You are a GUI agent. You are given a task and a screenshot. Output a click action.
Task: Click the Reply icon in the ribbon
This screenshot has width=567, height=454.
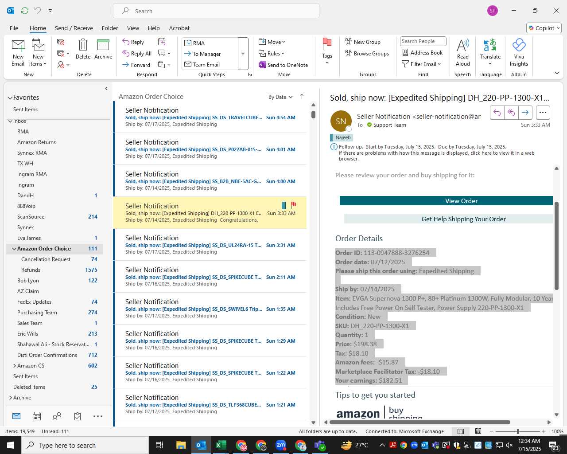pyautogui.click(x=134, y=42)
